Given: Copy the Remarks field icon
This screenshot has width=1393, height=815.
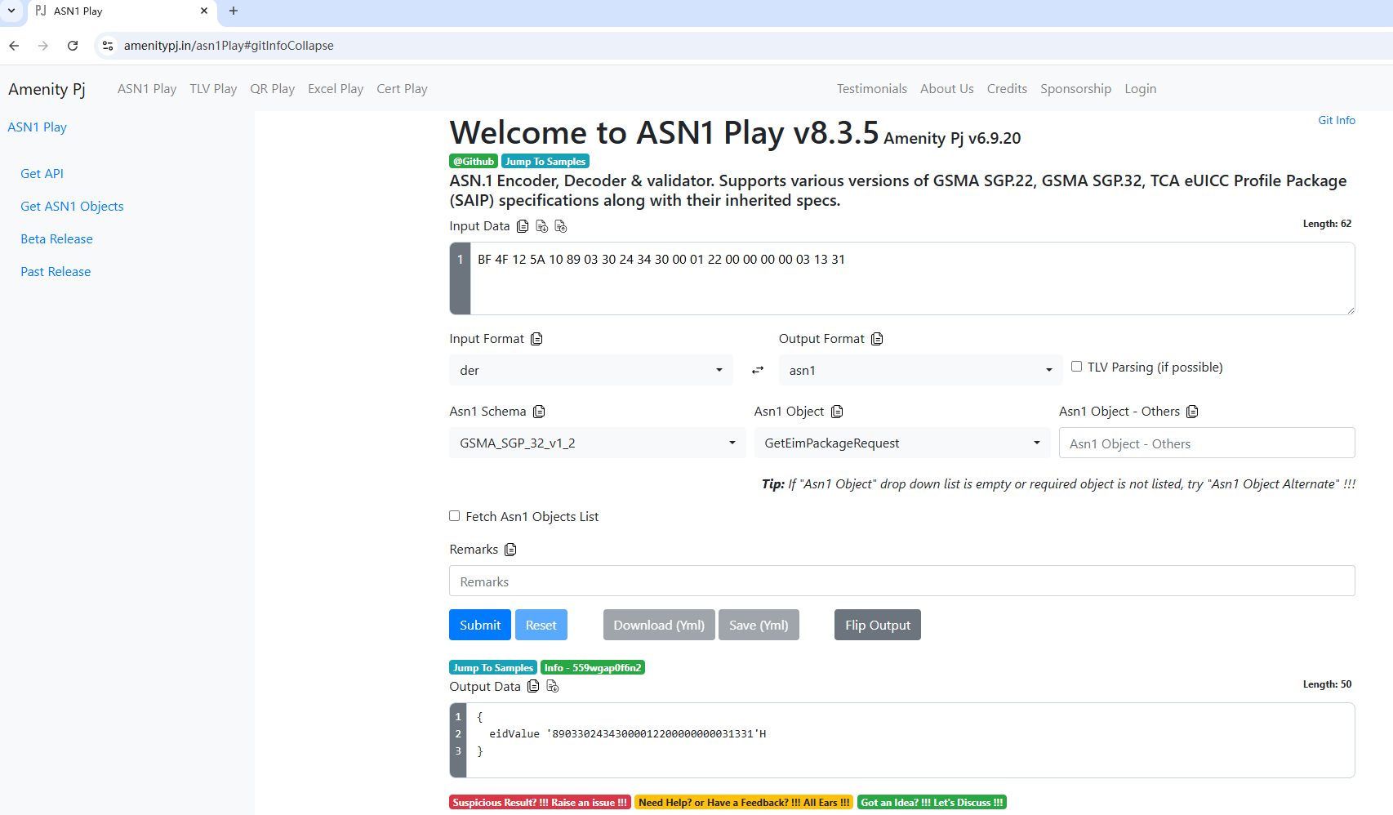Looking at the screenshot, I should point(510,550).
